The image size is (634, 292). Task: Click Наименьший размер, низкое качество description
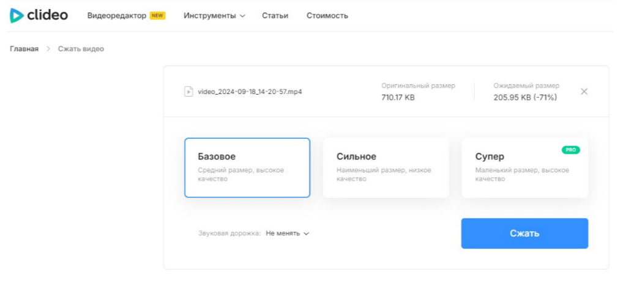click(x=384, y=175)
